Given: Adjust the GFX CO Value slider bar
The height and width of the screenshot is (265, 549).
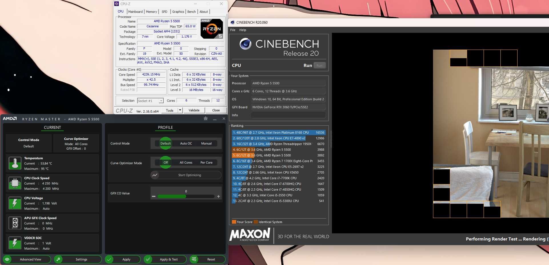Looking at the screenshot, I should (x=186, y=196).
